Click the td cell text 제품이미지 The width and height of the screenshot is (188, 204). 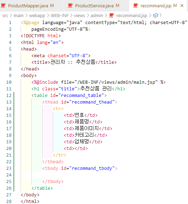point(86,128)
